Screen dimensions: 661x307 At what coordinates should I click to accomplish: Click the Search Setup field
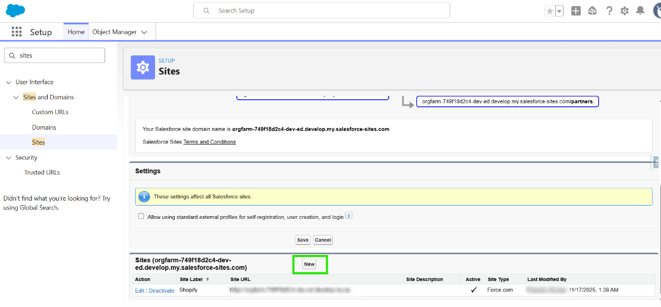point(321,11)
